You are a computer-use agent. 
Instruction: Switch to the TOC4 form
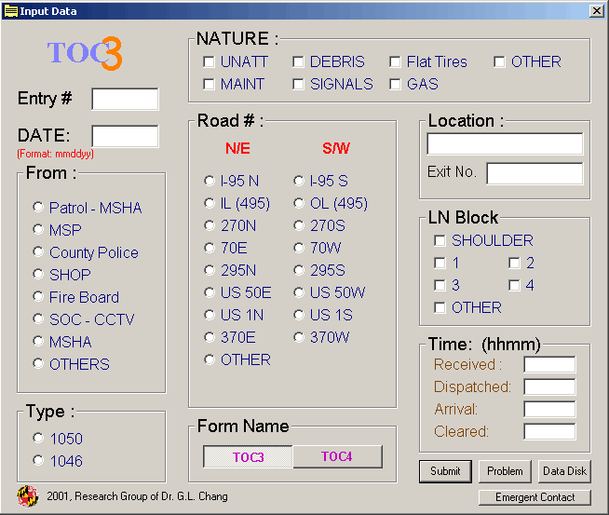pyautogui.click(x=337, y=456)
